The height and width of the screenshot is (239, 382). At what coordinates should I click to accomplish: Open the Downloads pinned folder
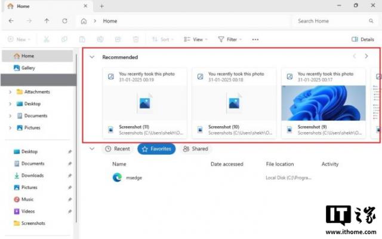click(32, 176)
